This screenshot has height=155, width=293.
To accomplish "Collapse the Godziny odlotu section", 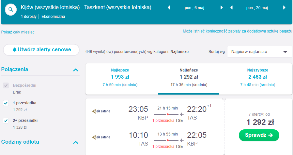I will click(x=76, y=142).
